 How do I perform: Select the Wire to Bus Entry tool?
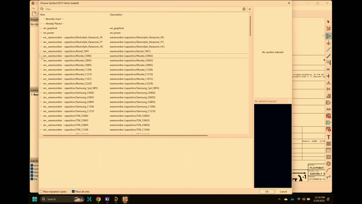tap(328, 63)
